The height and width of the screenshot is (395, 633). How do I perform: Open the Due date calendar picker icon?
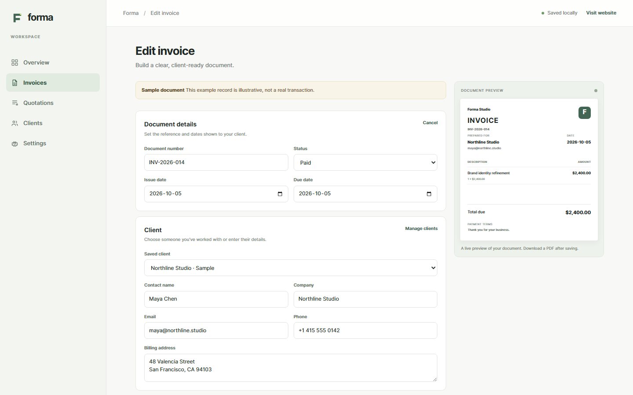[429, 194]
